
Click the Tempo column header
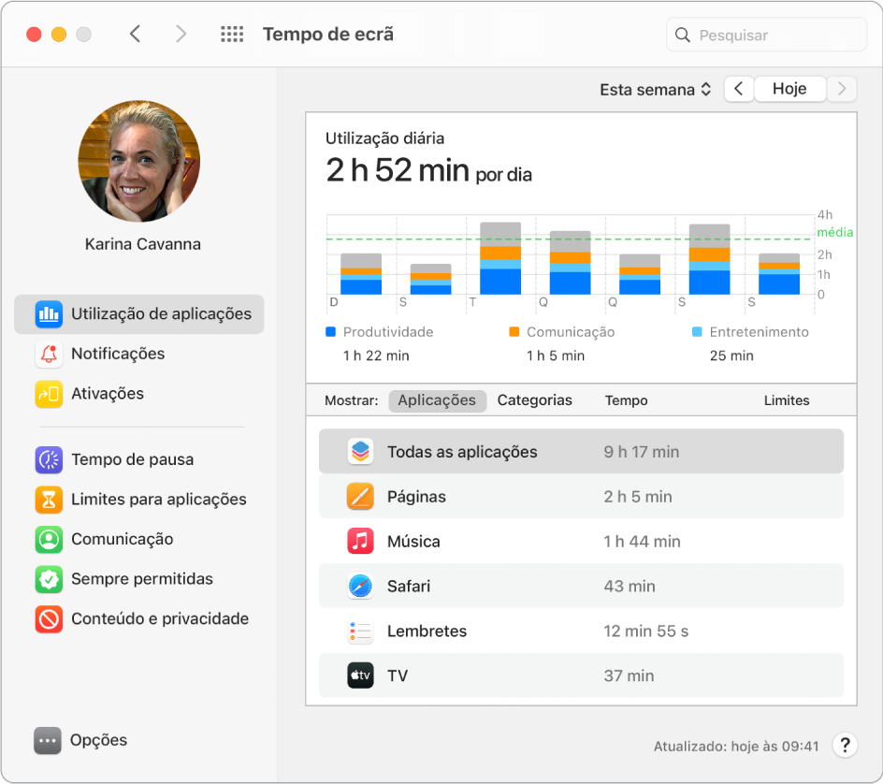[626, 400]
